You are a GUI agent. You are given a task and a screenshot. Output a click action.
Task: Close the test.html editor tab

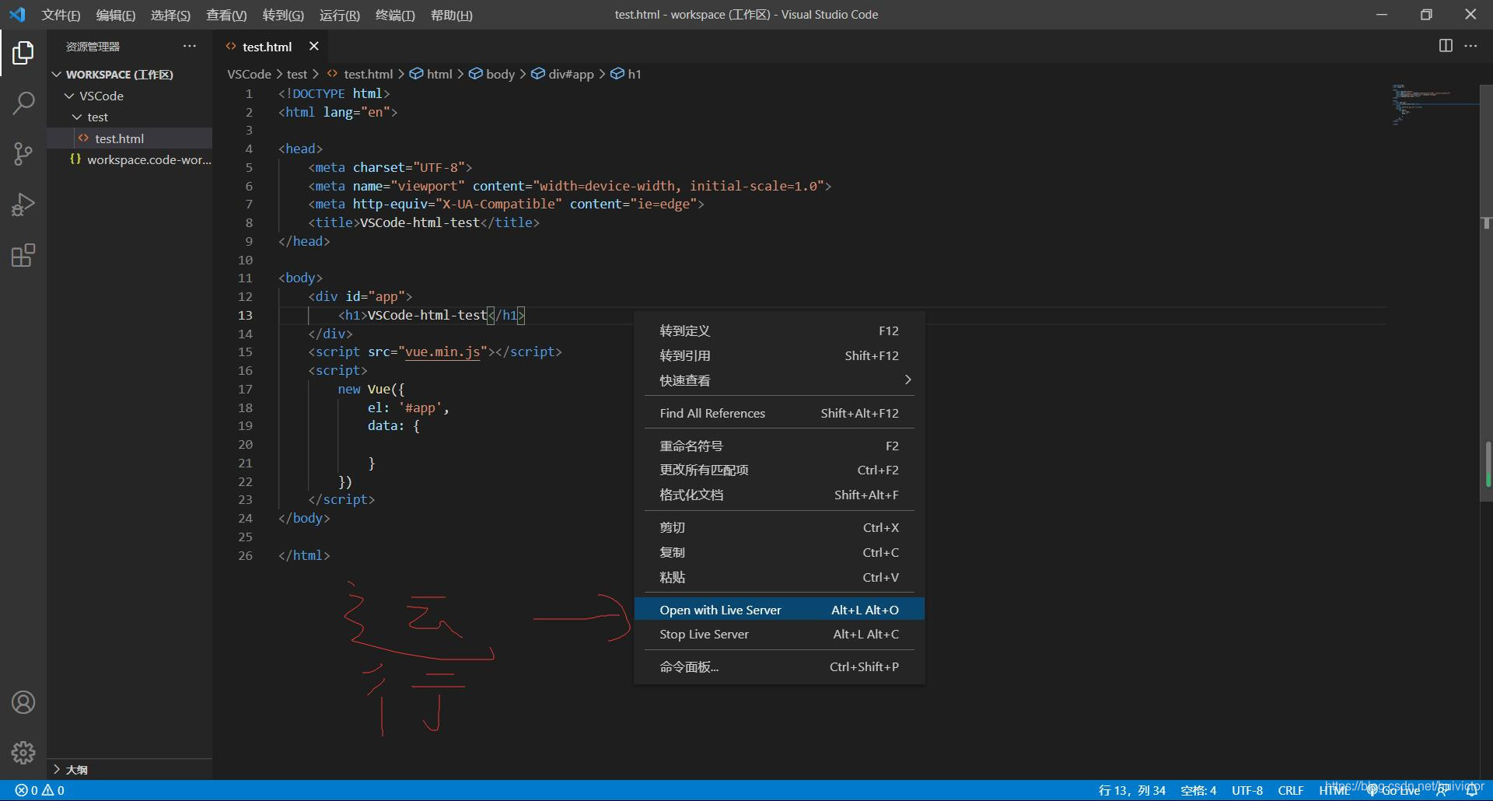coord(314,46)
